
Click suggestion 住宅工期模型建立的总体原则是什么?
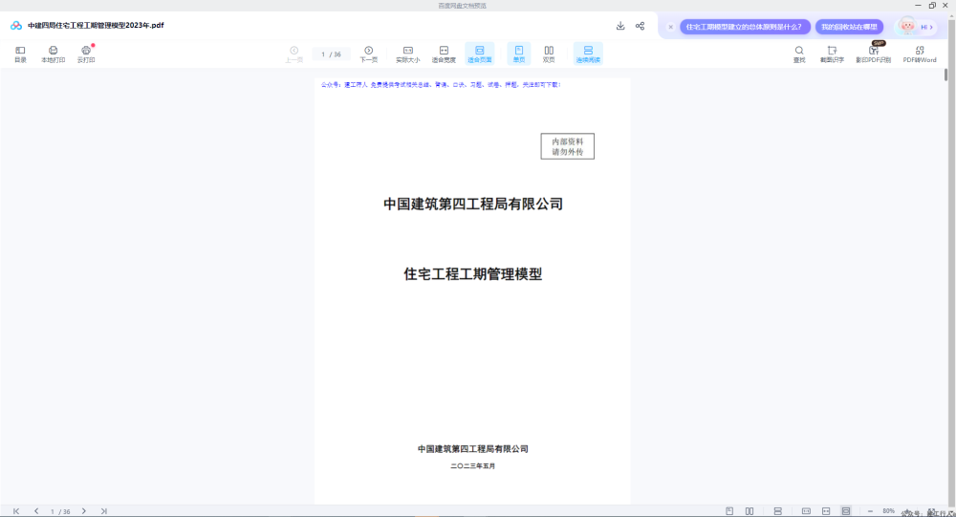click(x=745, y=27)
